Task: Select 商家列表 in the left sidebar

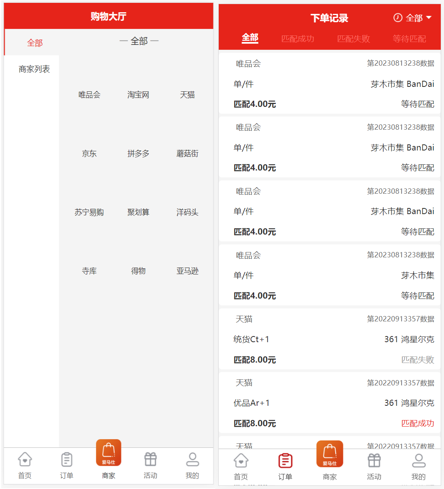Action: coord(34,69)
